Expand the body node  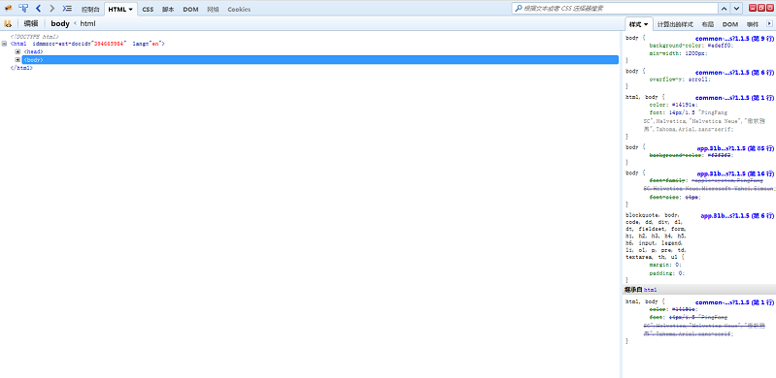pos(17,60)
